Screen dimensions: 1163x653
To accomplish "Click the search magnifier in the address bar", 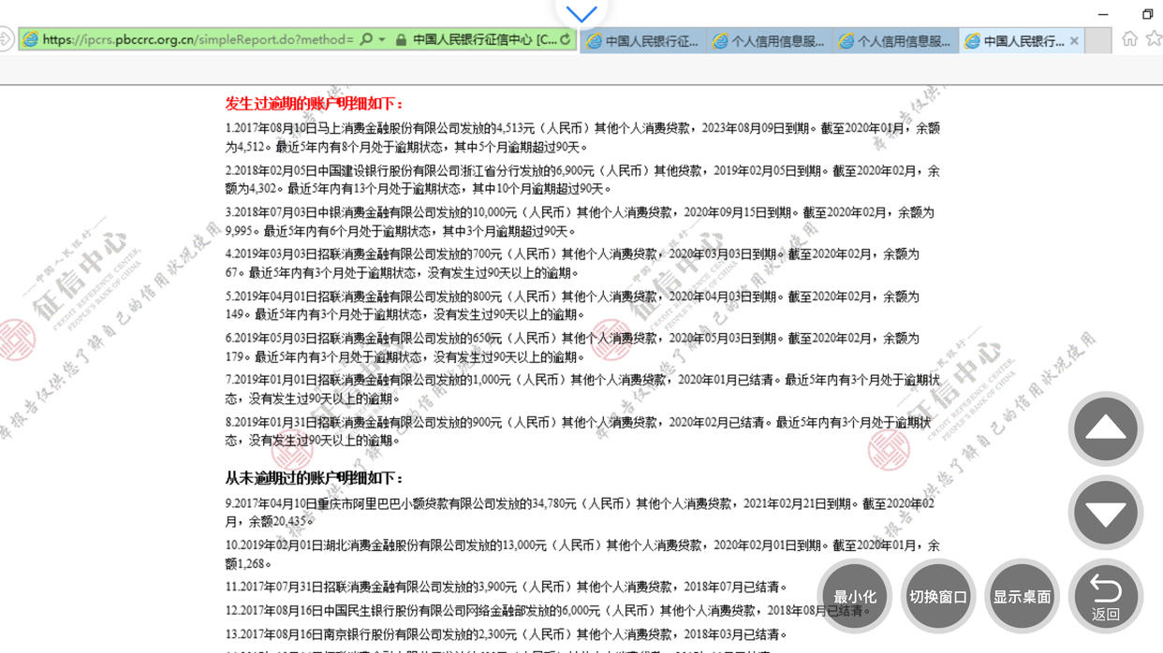I will click(366, 40).
